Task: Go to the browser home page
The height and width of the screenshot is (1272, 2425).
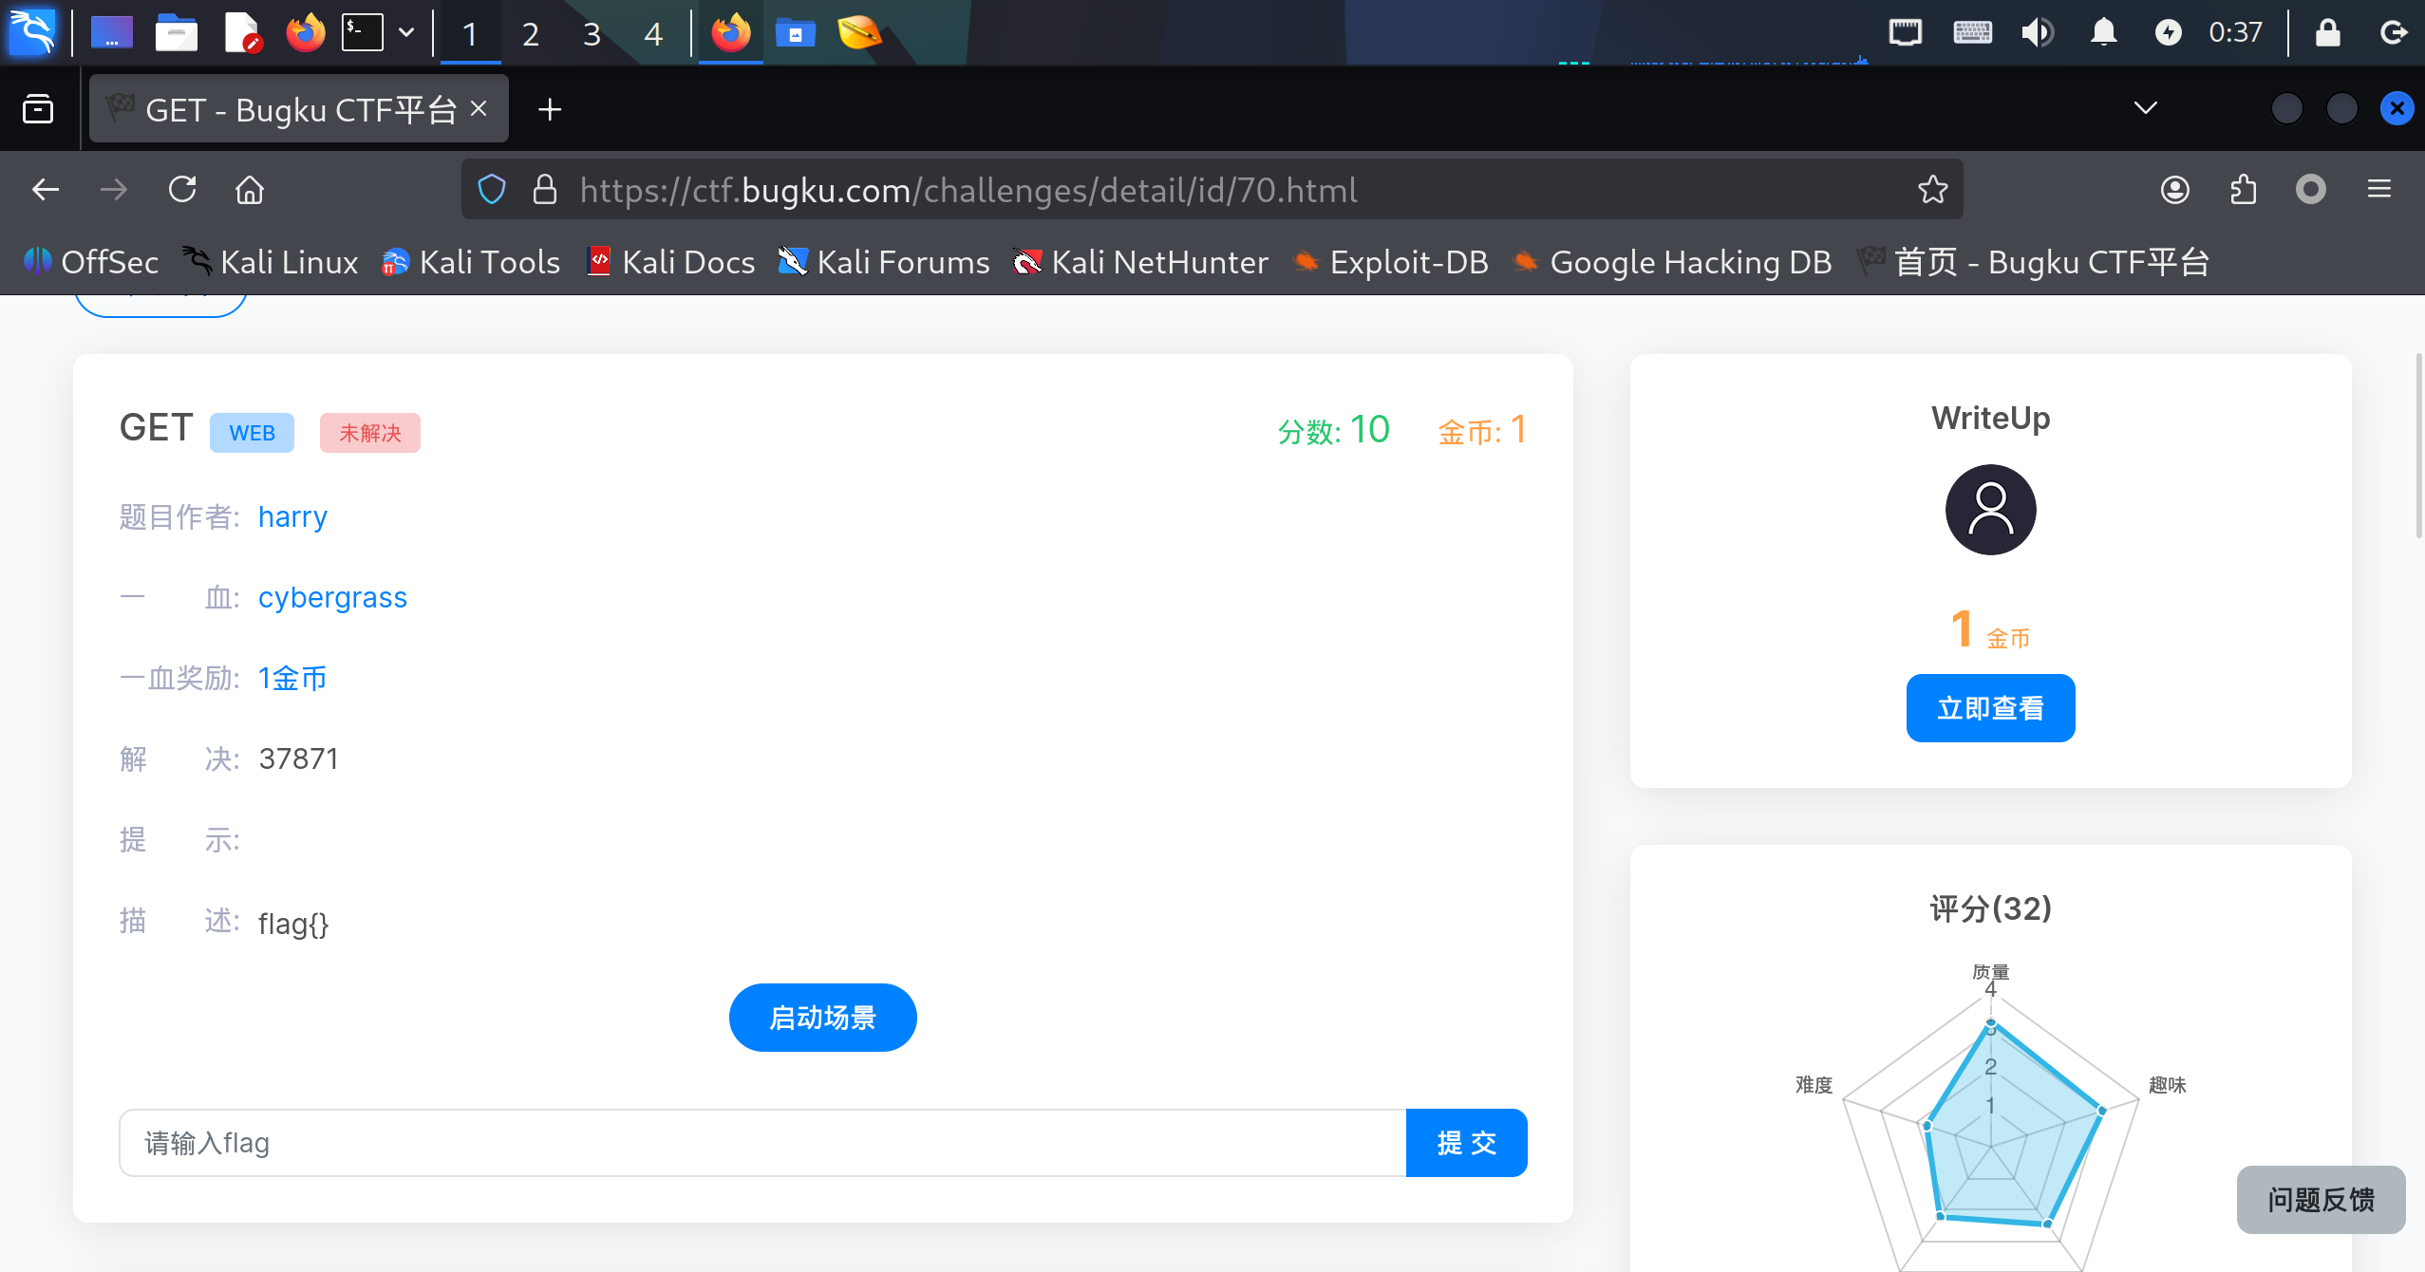Action: 250,190
